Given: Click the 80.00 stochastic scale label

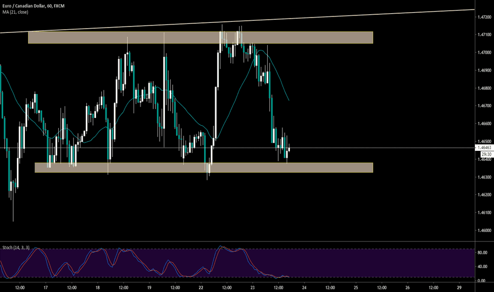Looking at the screenshot, I should pyautogui.click(x=482, y=253).
